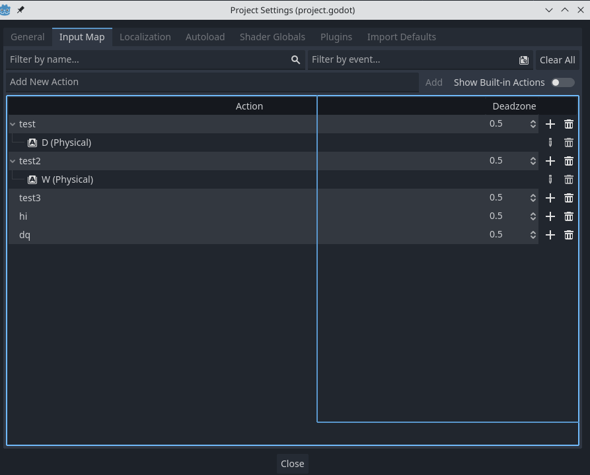Switch to the General tab
Image resolution: width=590 pixels, height=475 pixels.
[27, 37]
